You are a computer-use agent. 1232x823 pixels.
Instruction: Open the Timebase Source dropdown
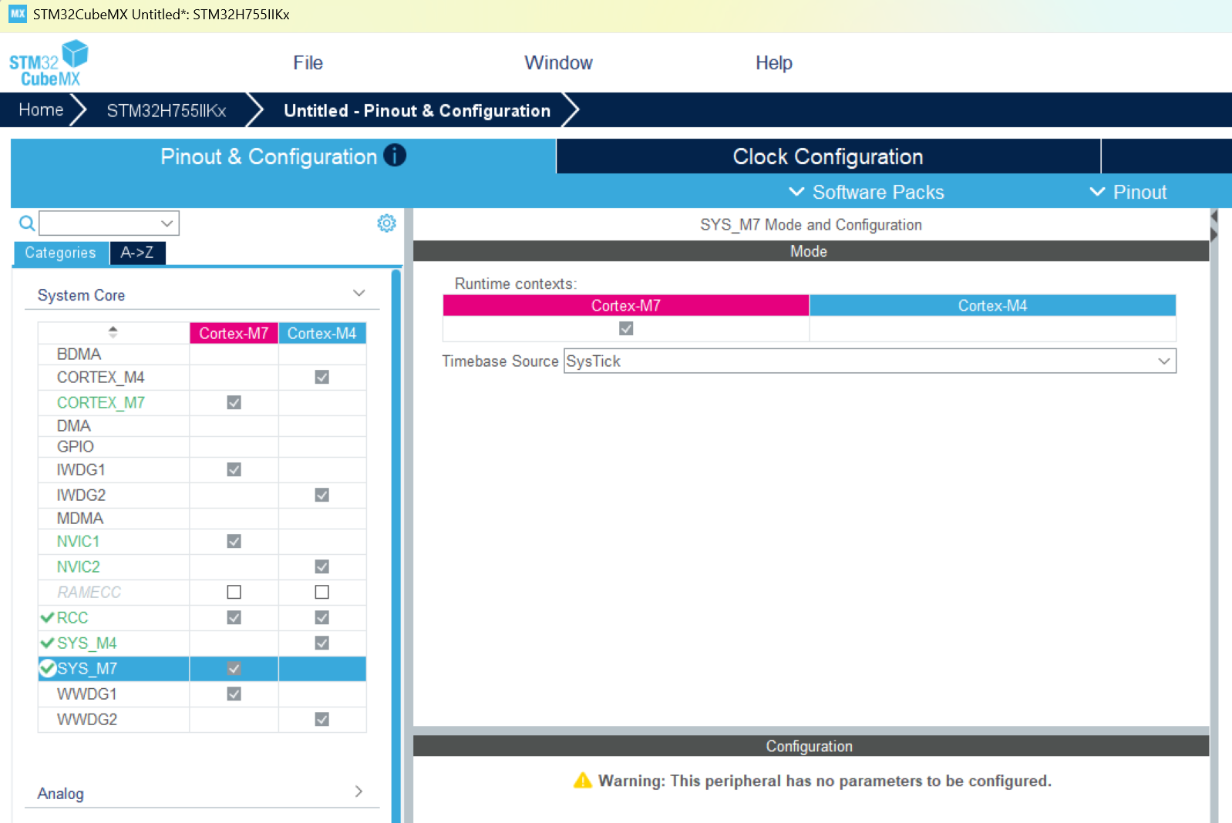point(870,361)
